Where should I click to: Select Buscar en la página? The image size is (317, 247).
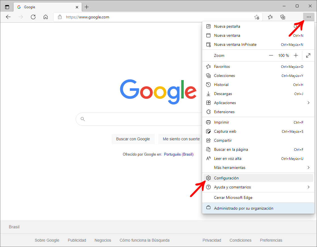point(258,150)
